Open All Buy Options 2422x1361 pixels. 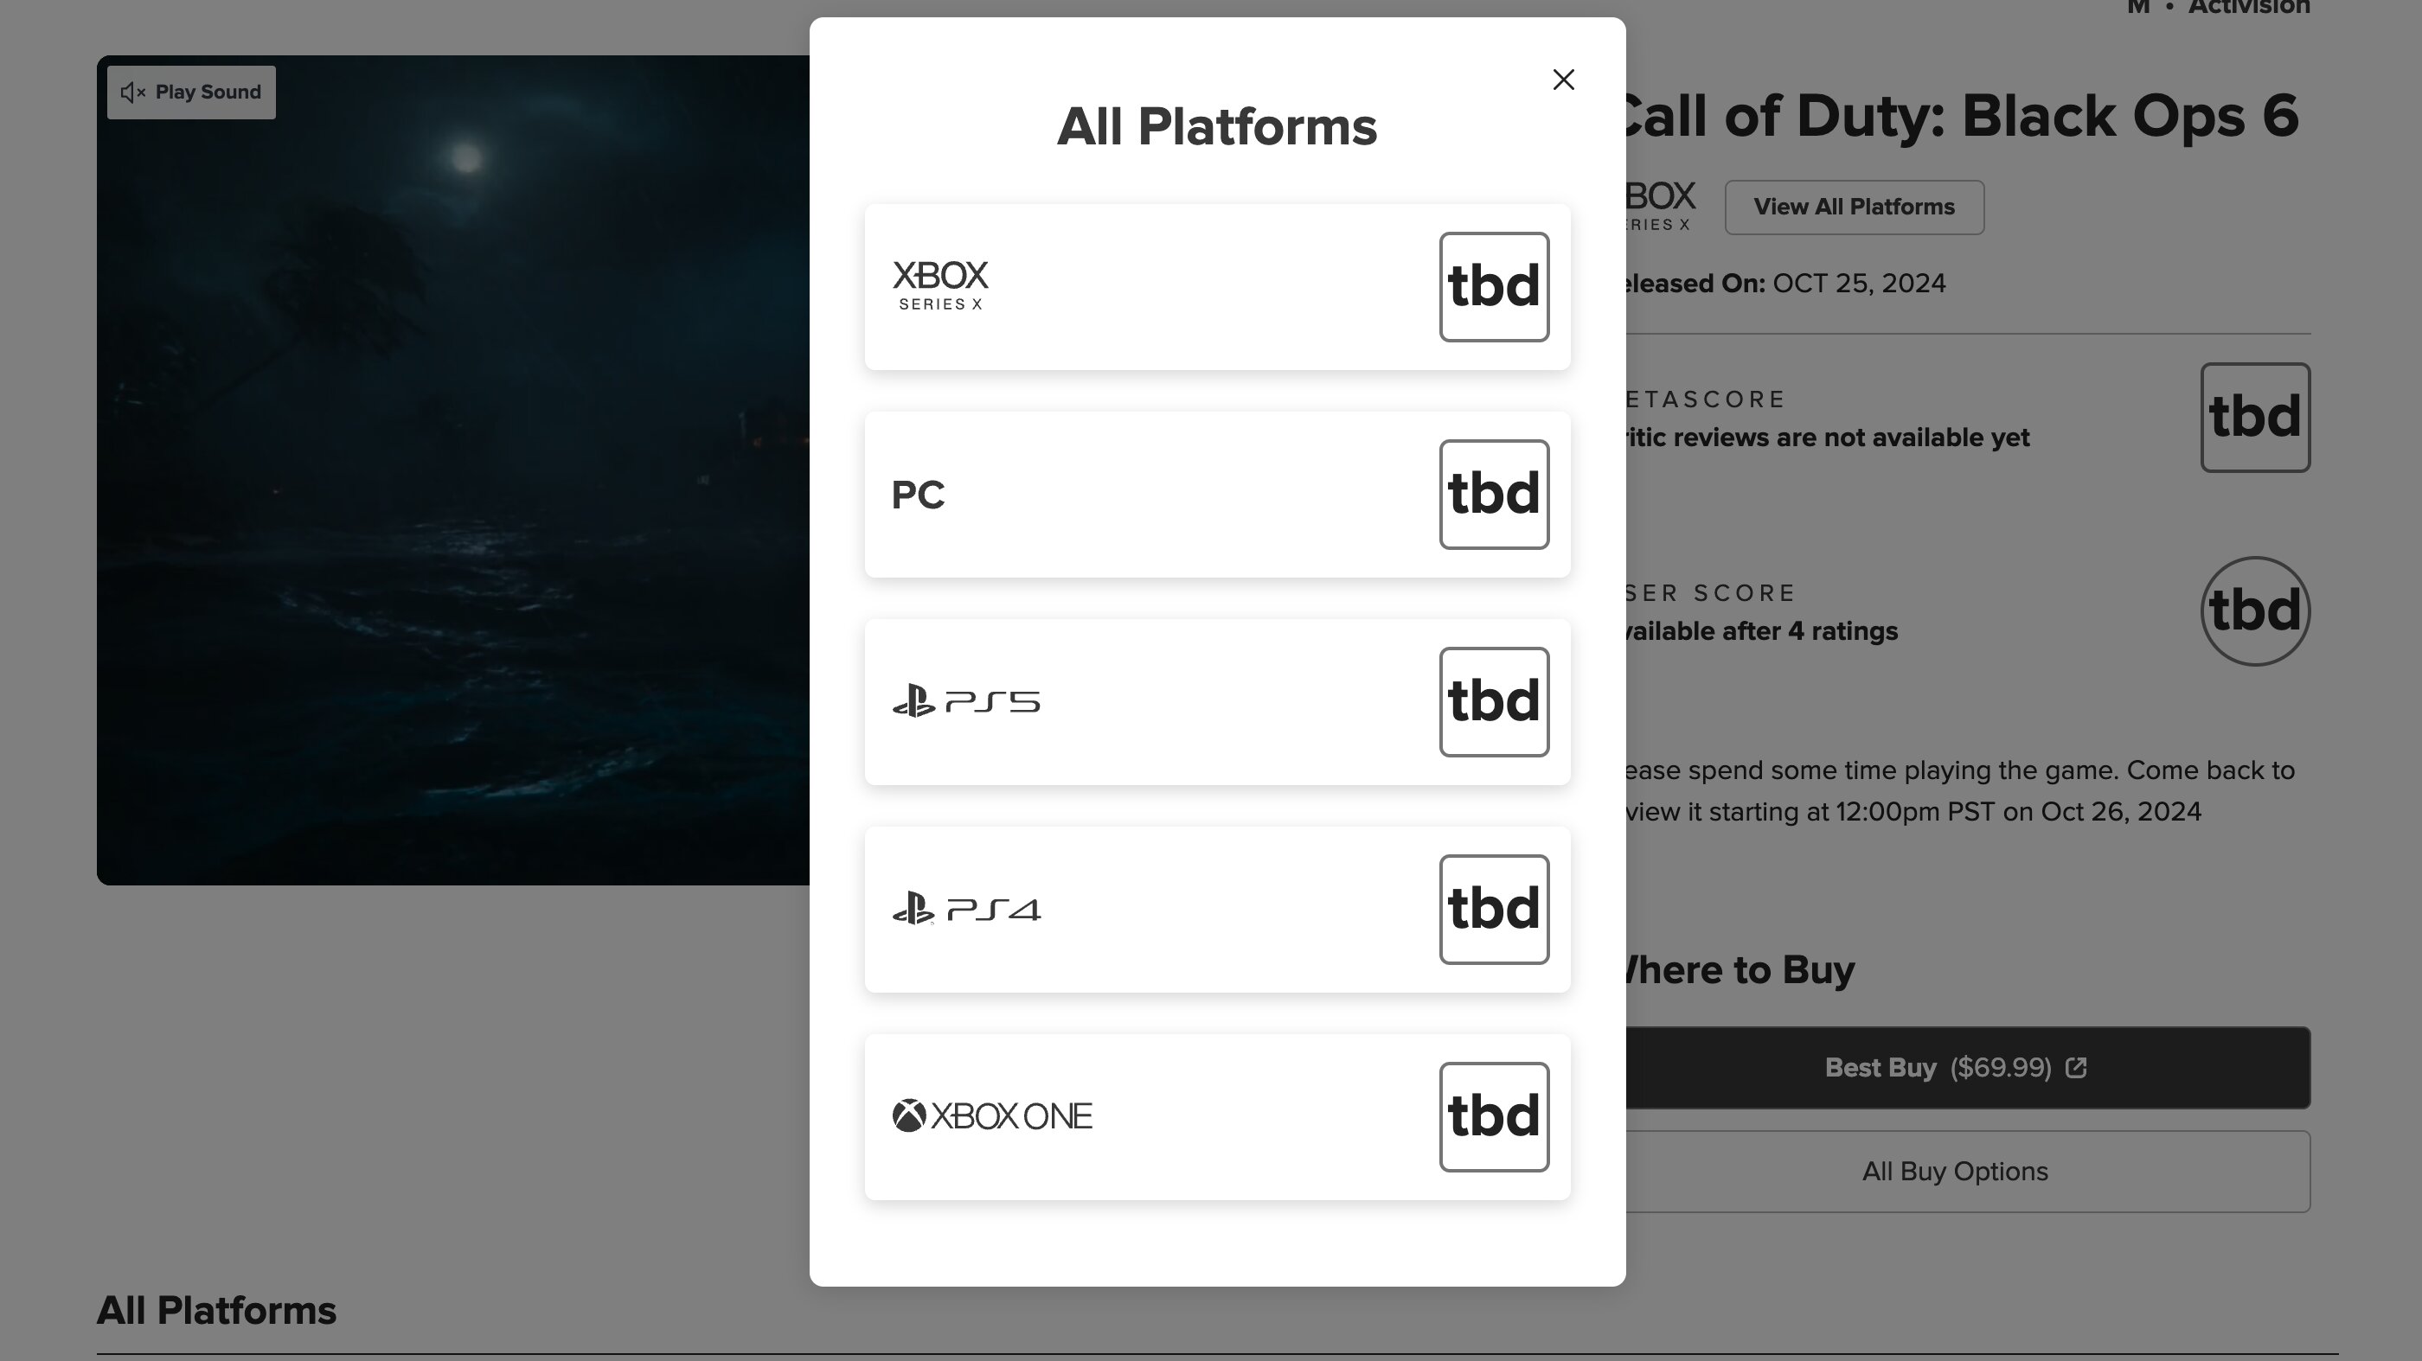click(x=1968, y=1171)
